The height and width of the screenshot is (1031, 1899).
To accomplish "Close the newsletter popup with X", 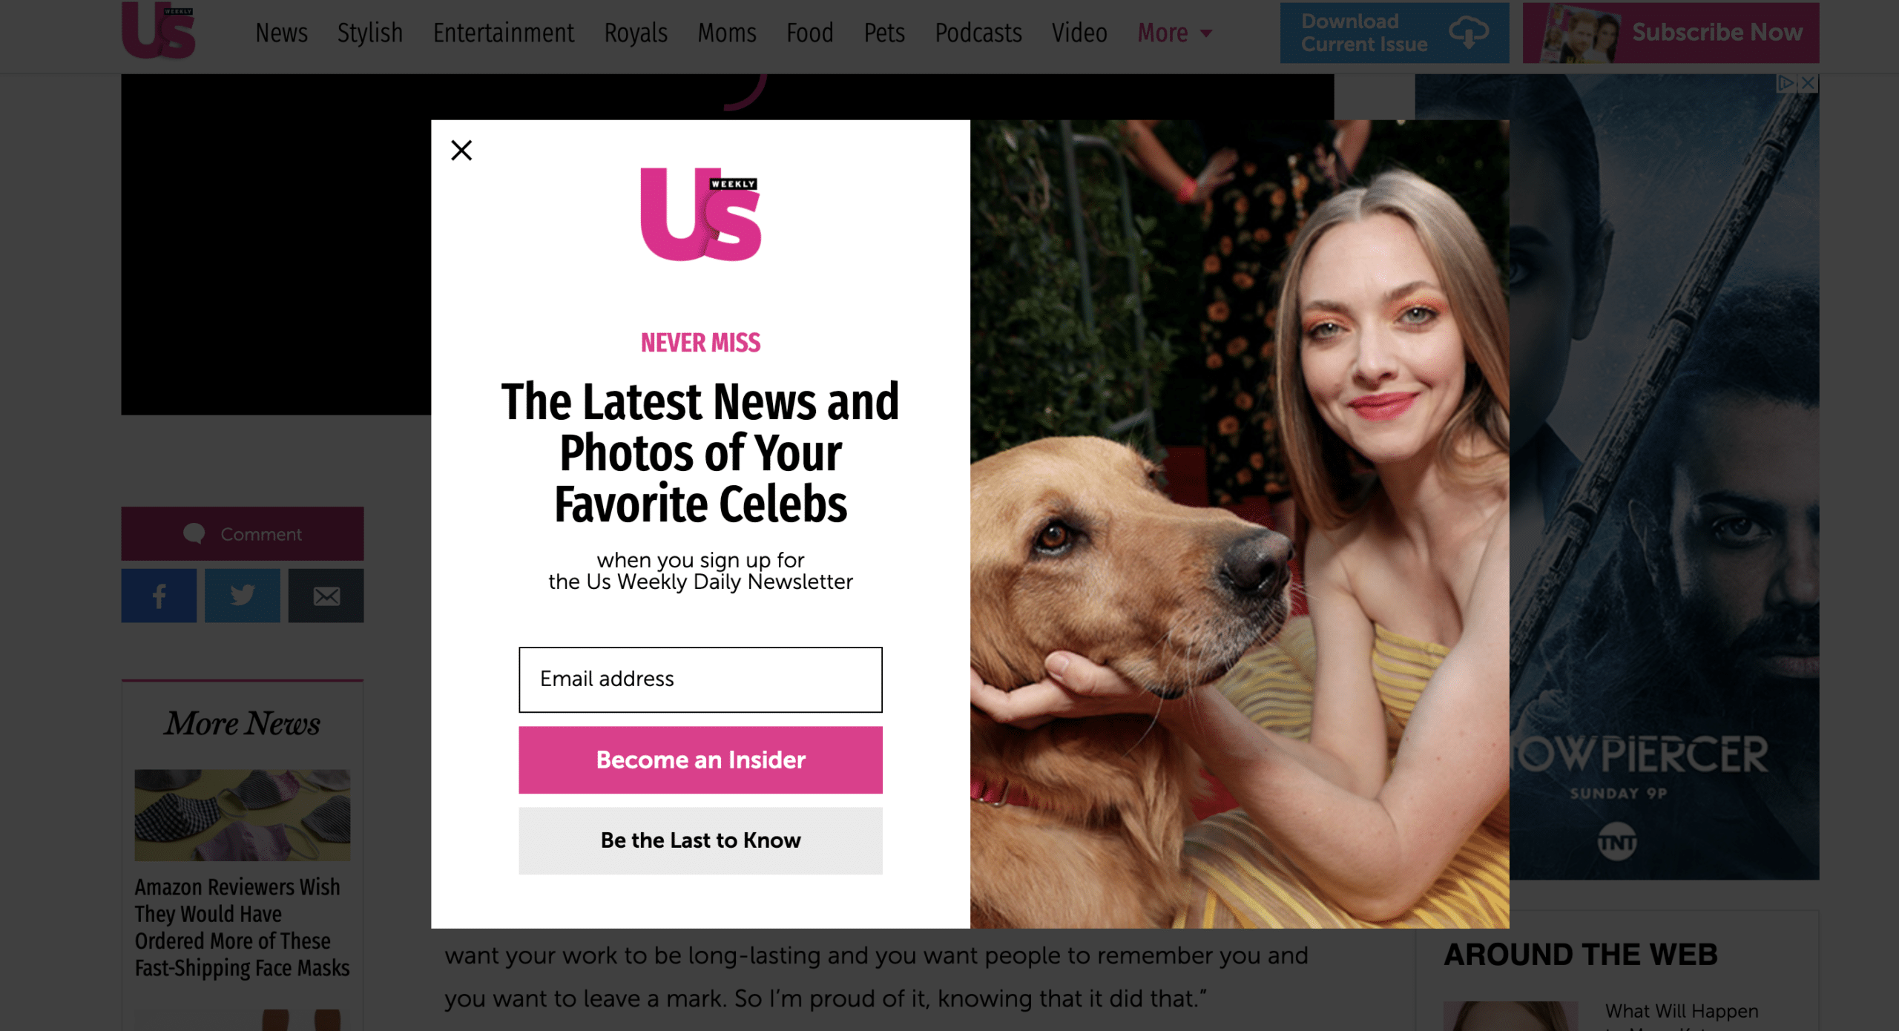I will (x=461, y=151).
